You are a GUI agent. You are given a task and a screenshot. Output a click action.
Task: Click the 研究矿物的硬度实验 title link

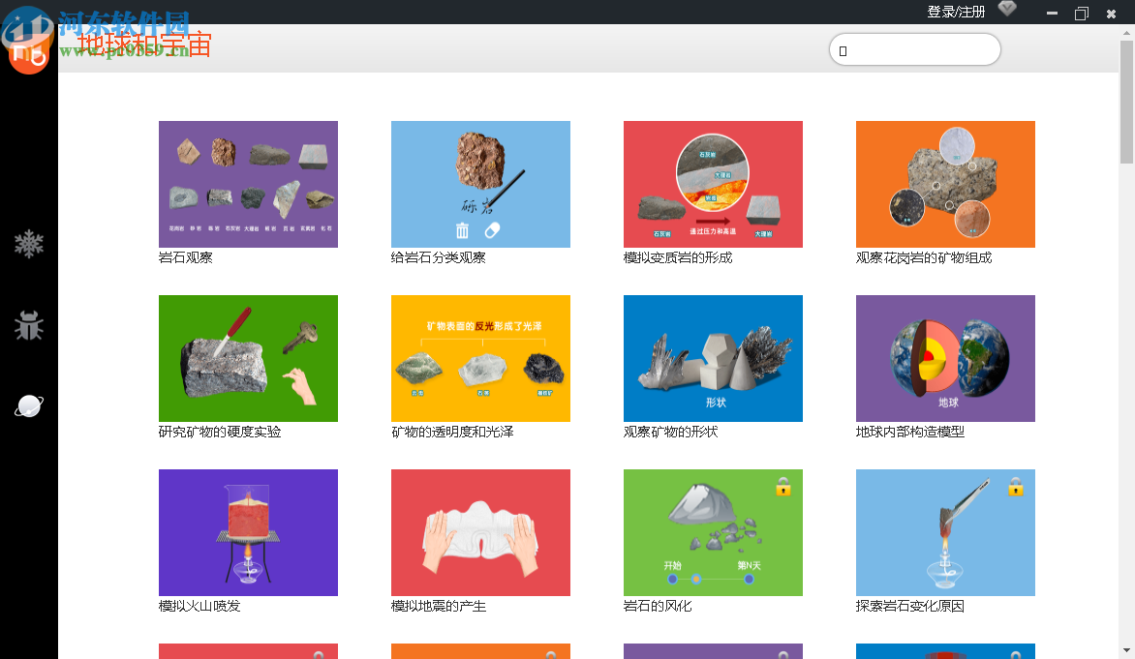point(220,432)
